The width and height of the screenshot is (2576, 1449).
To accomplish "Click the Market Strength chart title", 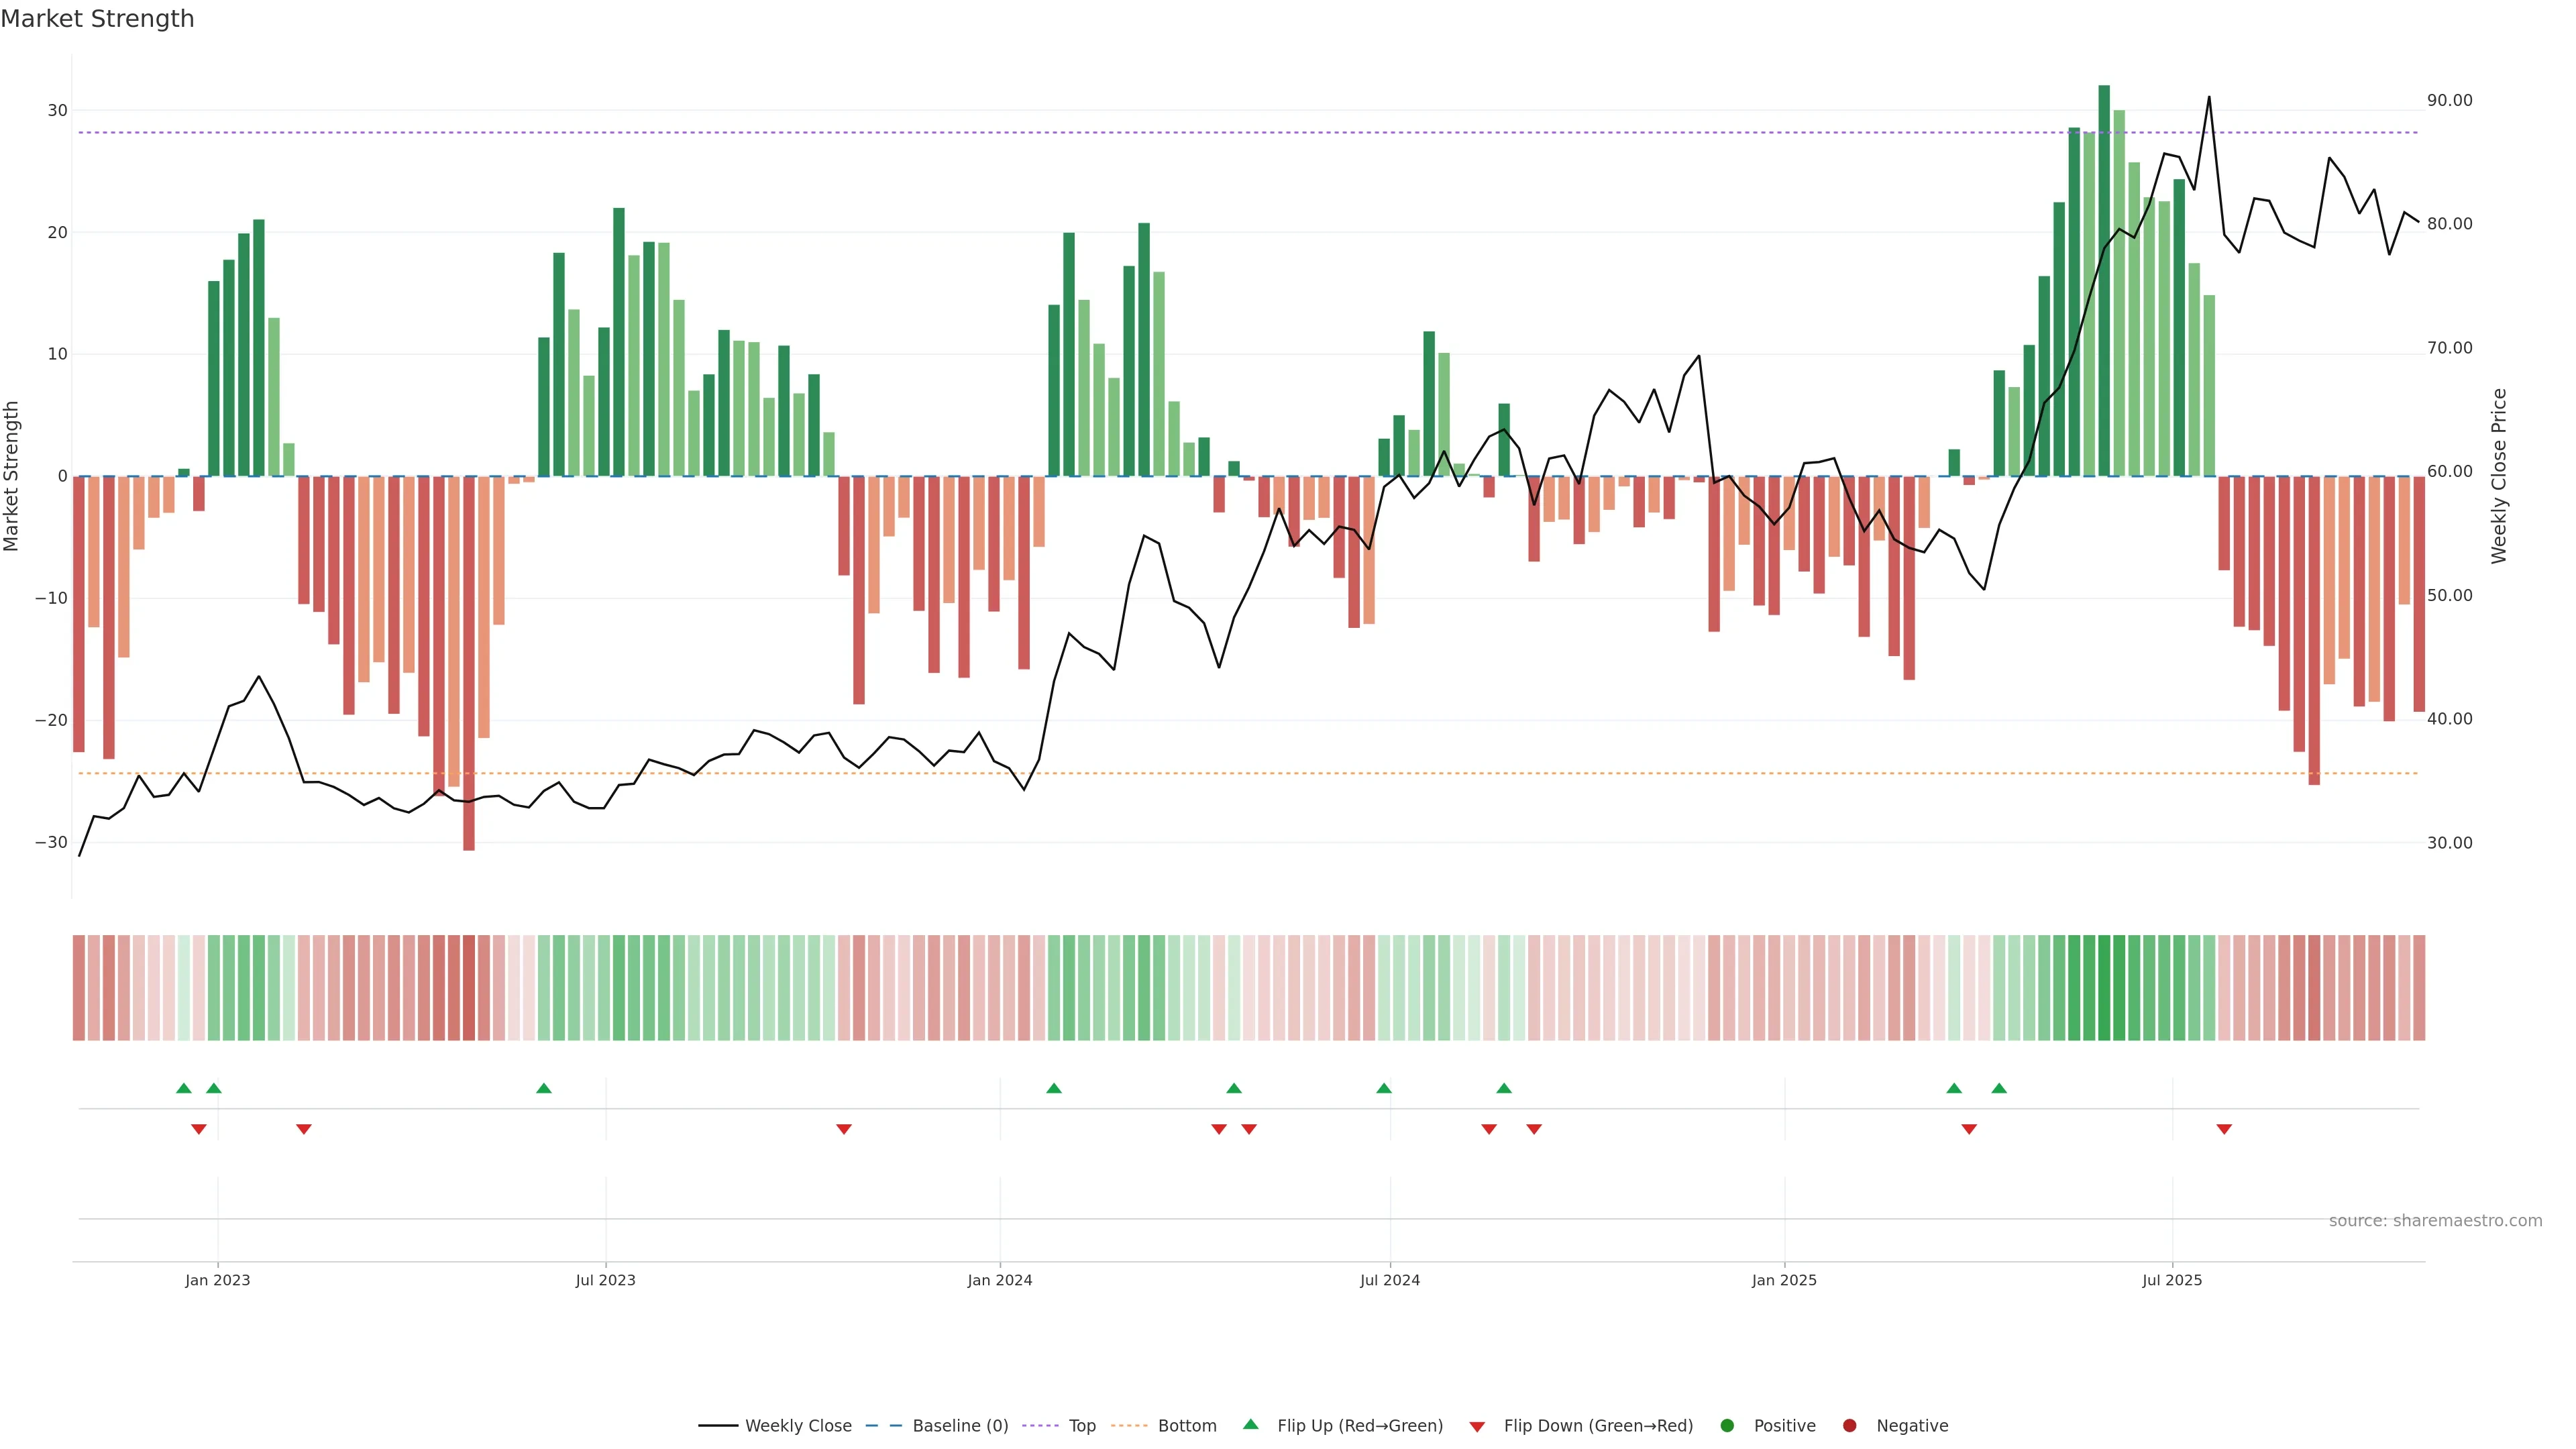I will pos(97,19).
